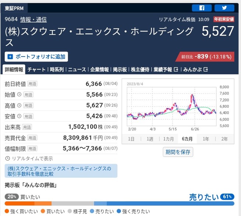
Task: Share the page on Facebook
Action: coord(202,8)
